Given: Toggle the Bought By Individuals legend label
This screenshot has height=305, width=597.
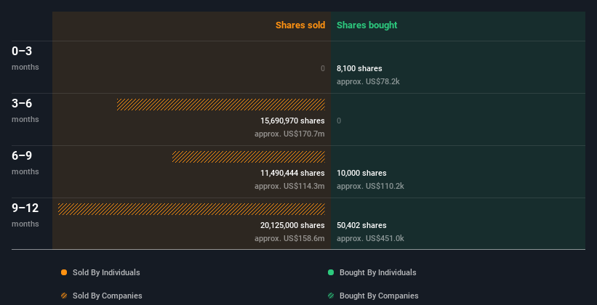Looking at the screenshot, I should point(377,272).
